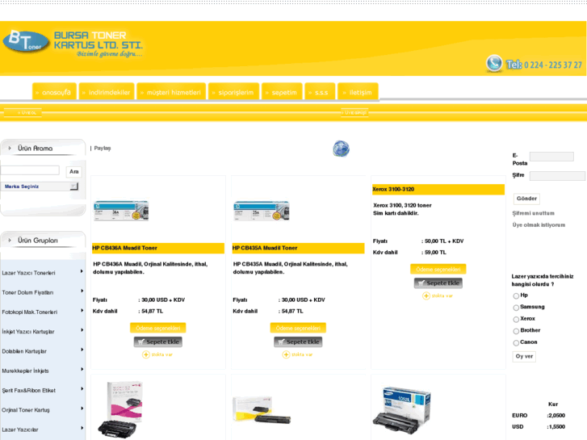Open indirimdekiler tab
The image size is (587, 440).
[x=107, y=91]
